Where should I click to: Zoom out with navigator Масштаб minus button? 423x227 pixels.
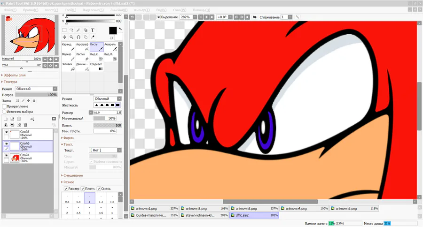45,59
